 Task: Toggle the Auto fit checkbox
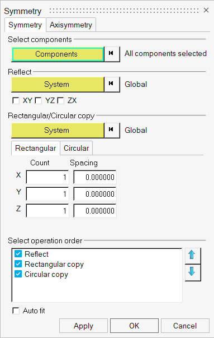(16, 311)
